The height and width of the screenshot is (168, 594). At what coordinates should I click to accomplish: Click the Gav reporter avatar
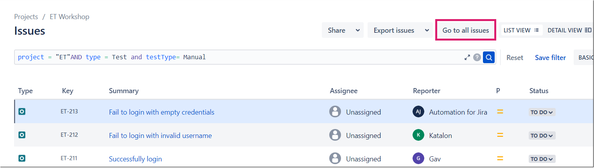(x=418, y=159)
